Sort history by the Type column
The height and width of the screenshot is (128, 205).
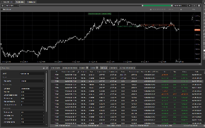click(x=91, y=72)
